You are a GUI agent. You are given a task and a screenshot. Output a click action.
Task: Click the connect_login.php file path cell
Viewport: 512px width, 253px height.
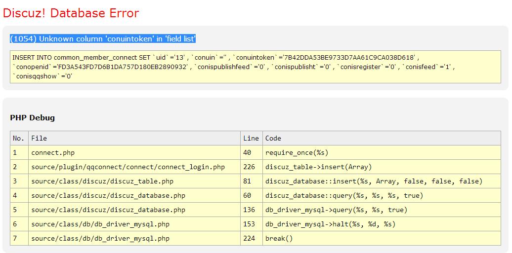click(128, 167)
